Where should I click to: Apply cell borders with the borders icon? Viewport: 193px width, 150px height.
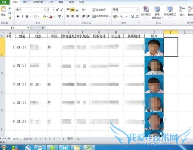click(36, 17)
